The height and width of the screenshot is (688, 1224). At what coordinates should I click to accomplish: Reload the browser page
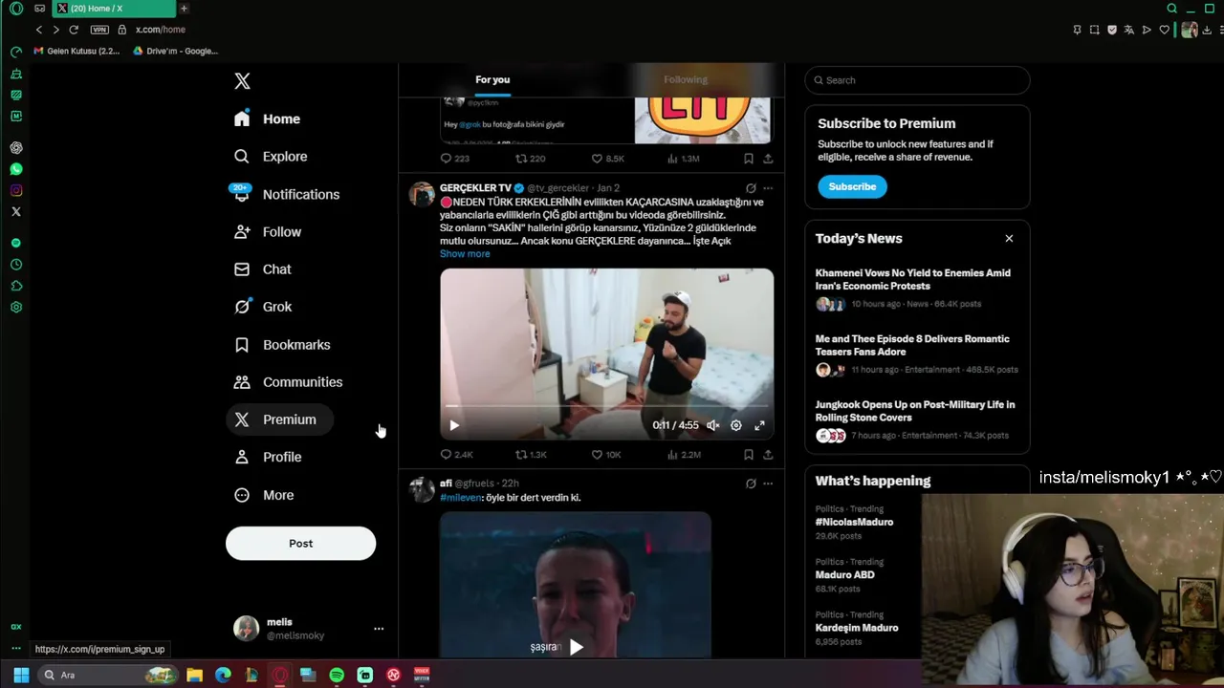click(73, 30)
